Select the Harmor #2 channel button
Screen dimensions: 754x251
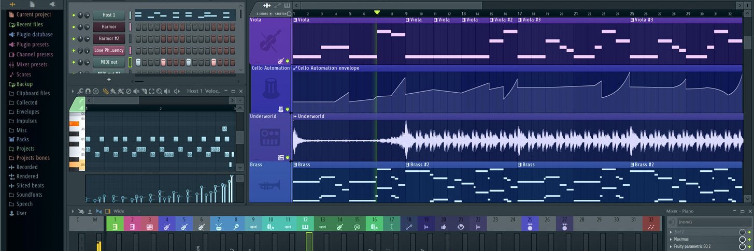click(x=109, y=38)
